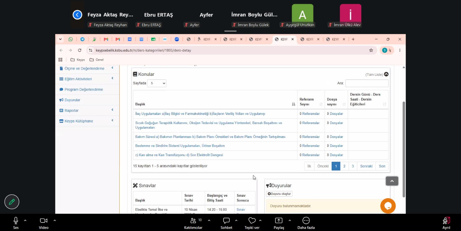Click the scroll-to-top arrow button
This screenshot has width=461, height=231.
click(x=392, y=181)
